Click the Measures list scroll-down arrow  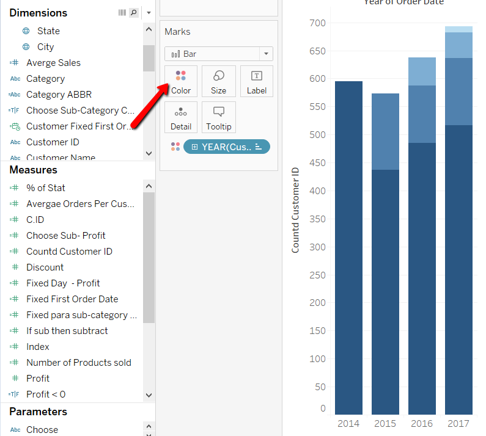tap(149, 396)
